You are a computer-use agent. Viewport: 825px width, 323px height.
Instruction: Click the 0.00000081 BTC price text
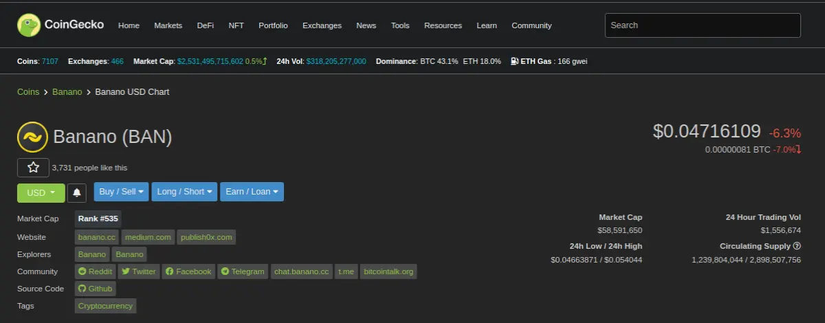pos(738,149)
